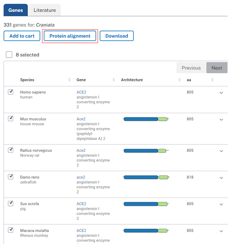Open the mouse Ace2 gene link
This screenshot has width=236, height=244.
81,119
